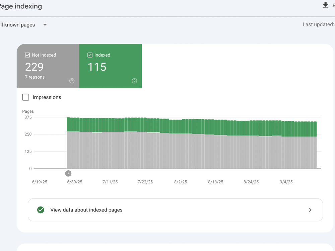335x251 pixels.
Task: Click the right chevron arrow on View data row
Action: point(310,210)
